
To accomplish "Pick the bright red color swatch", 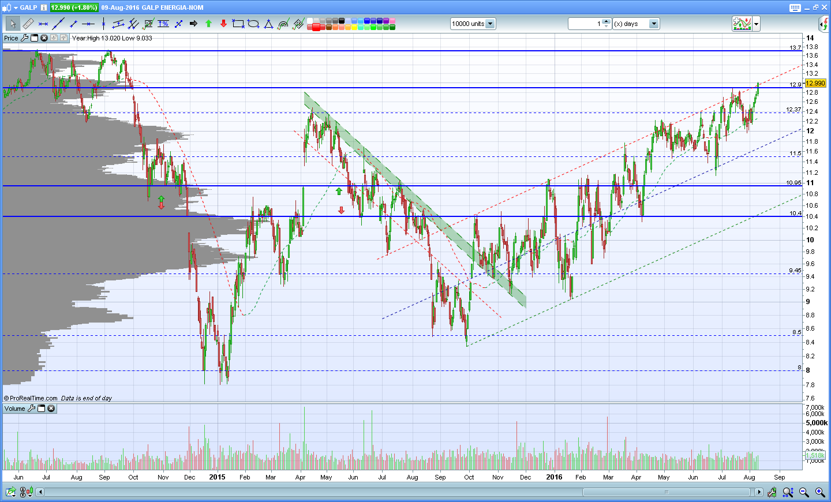I will pyautogui.click(x=316, y=27).
